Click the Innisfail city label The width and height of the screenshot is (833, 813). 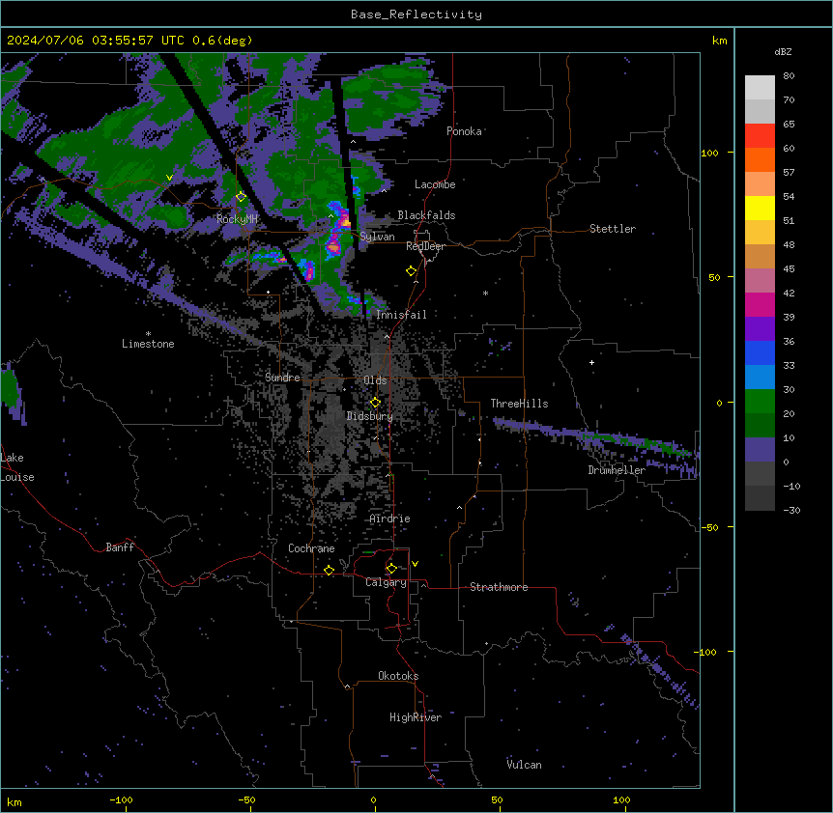[401, 315]
